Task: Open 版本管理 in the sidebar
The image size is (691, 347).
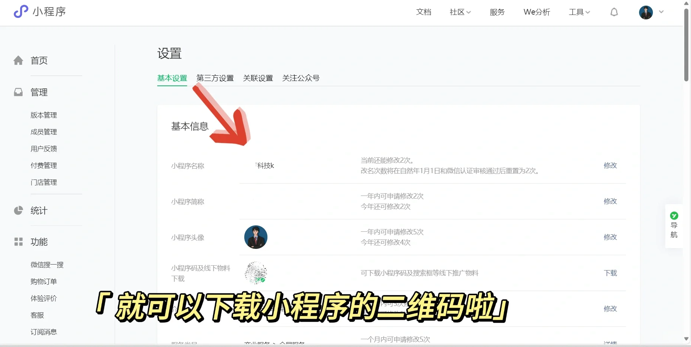Action: coord(44,115)
